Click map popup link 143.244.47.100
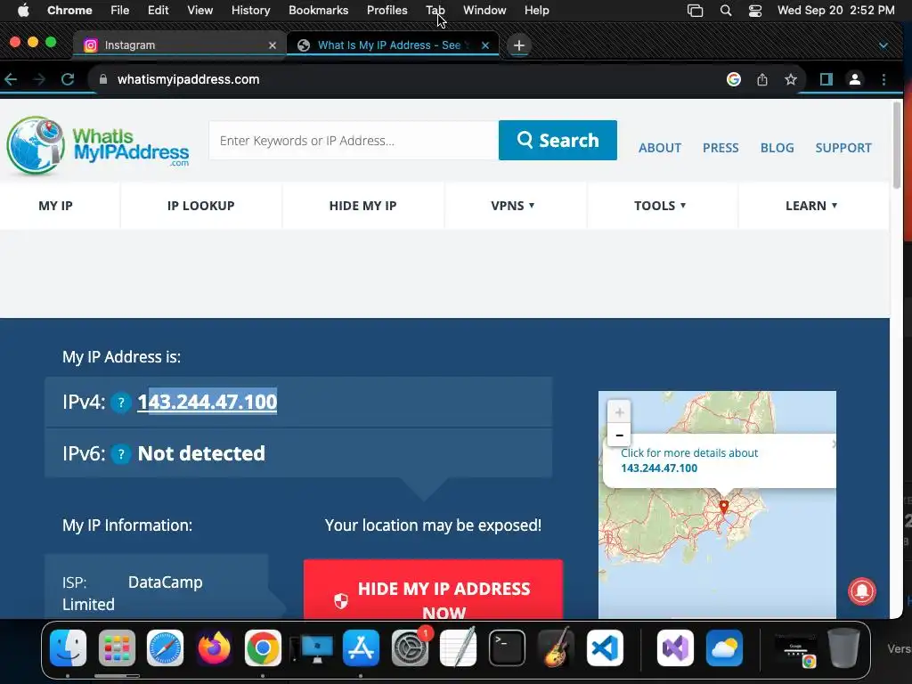912x684 pixels. pos(658,468)
